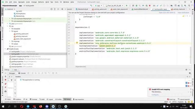Open the Layout Inspector button
The width and height of the screenshot is (195, 109).
(x=184, y=99)
